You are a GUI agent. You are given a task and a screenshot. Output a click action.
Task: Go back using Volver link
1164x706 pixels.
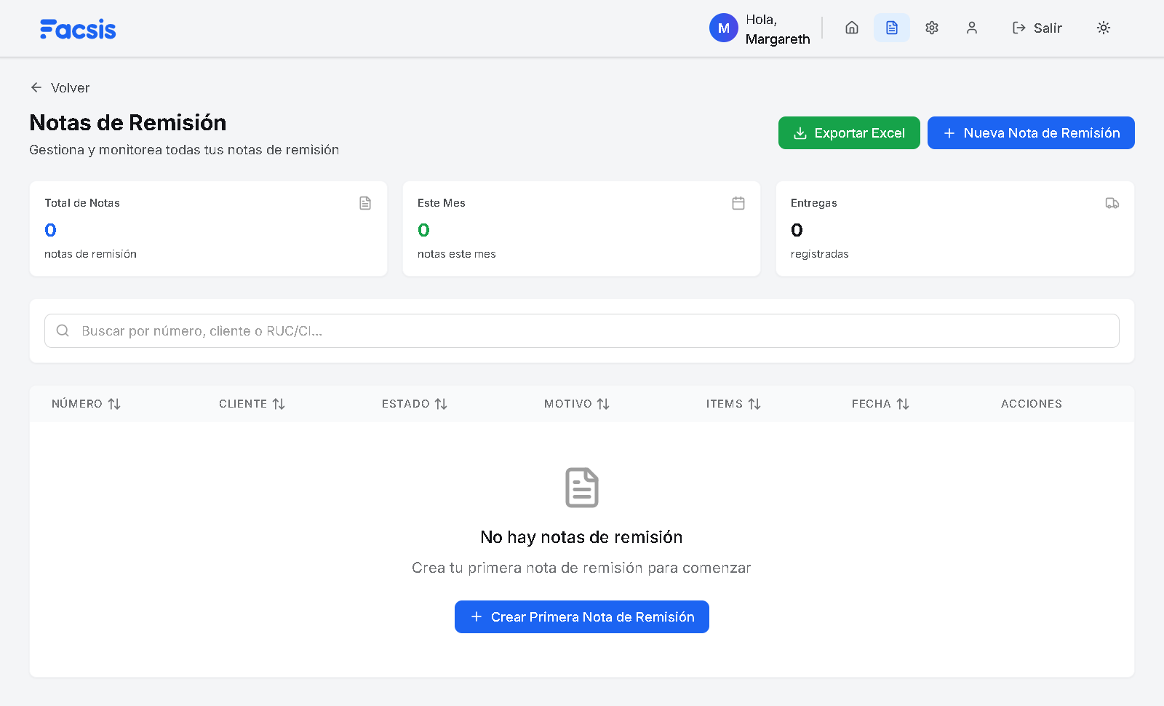pyautogui.click(x=60, y=87)
